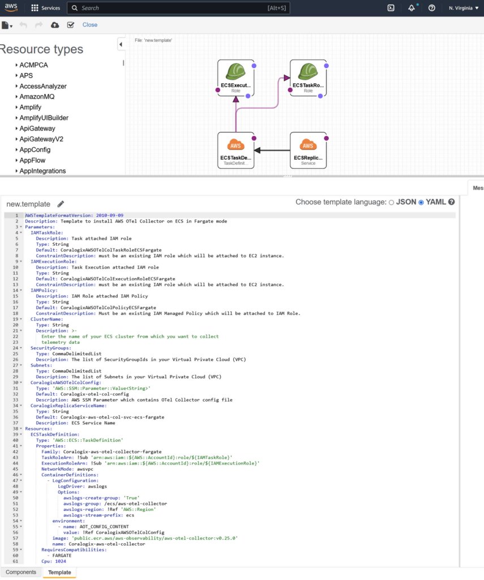484x580 pixels.
Task: Open the AWS console home logo
Action: 11,7
